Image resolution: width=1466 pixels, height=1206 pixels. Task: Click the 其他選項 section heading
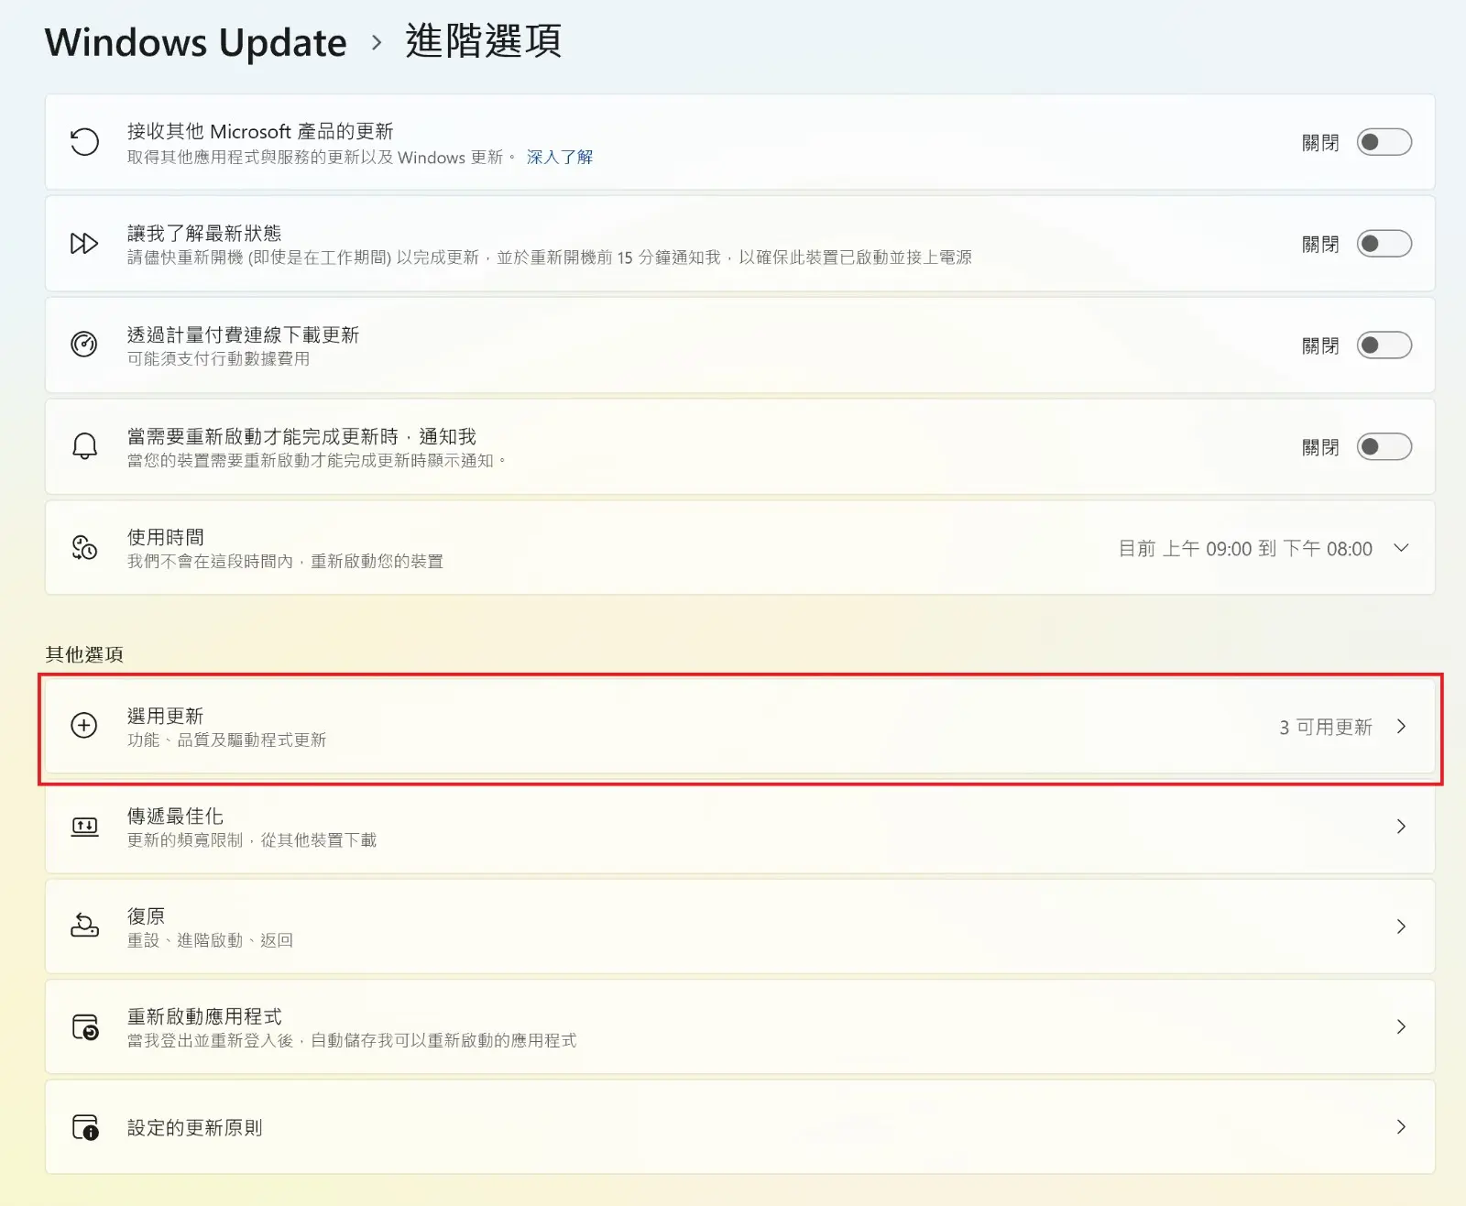(84, 654)
